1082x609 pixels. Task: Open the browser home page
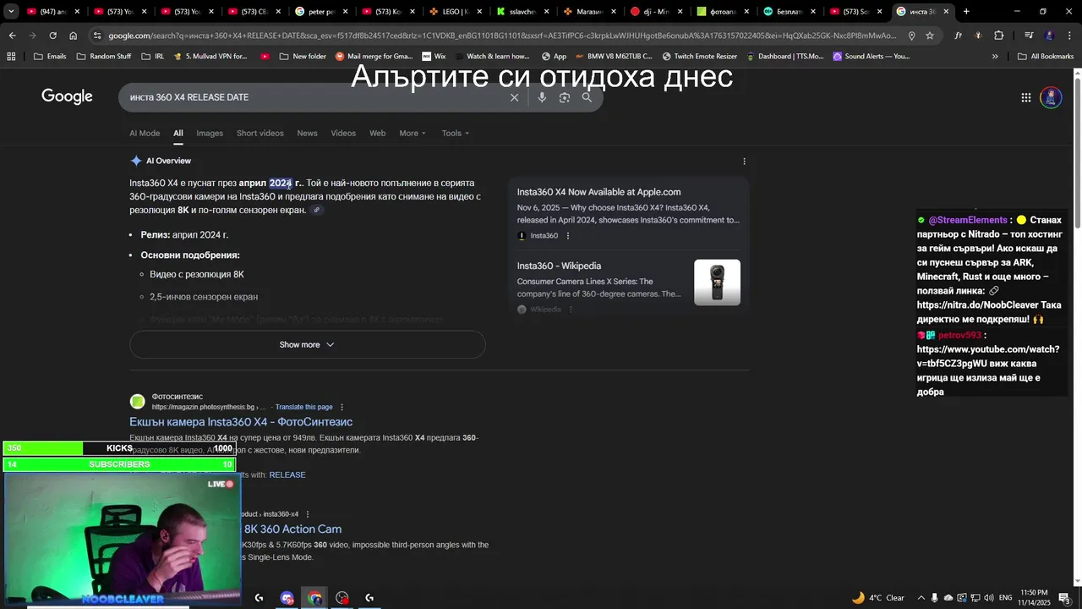point(74,36)
